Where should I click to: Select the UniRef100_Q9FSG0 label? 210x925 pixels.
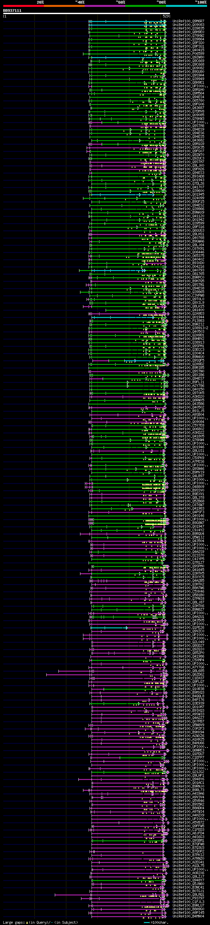tap(188, 43)
